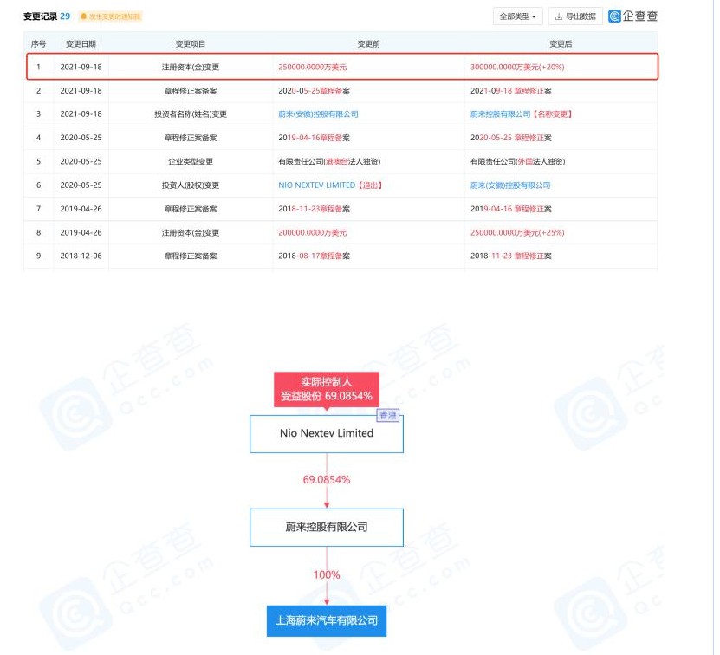Select 2018-11-23 章程修正案 in row 9
Image resolution: width=720 pixels, height=655 pixels.
pos(511,256)
